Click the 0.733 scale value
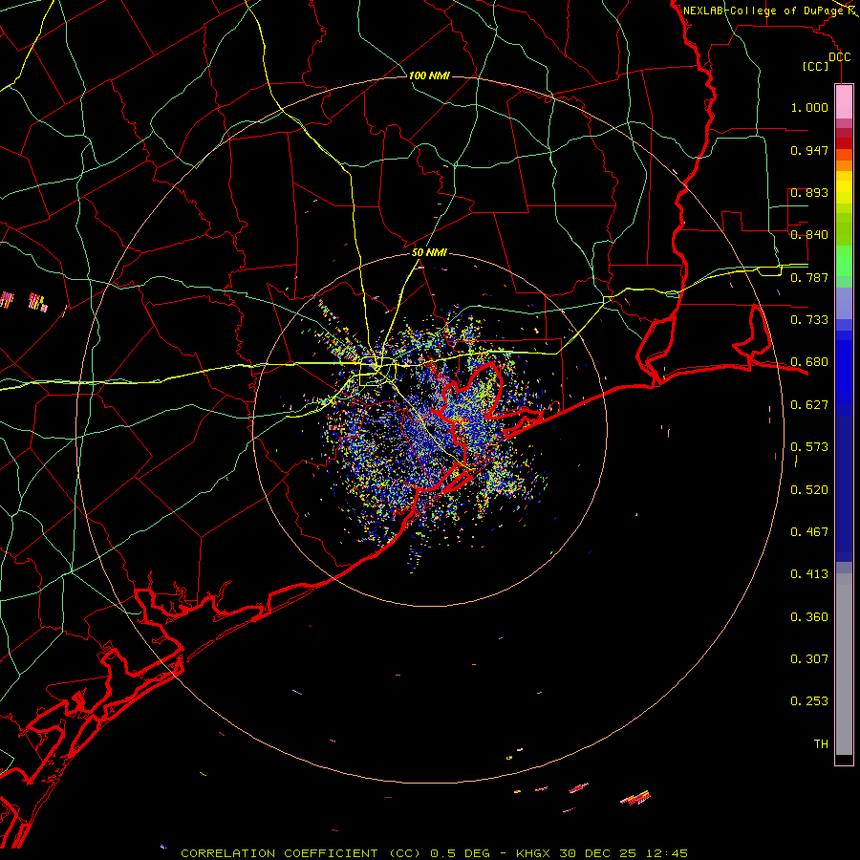The width and height of the screenshot is (860, 860). (x=809, y=320)
